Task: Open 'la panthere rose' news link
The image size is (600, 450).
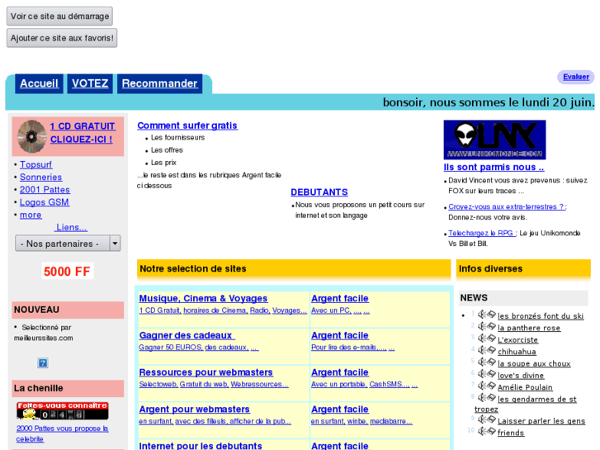Action: (529, 328)
